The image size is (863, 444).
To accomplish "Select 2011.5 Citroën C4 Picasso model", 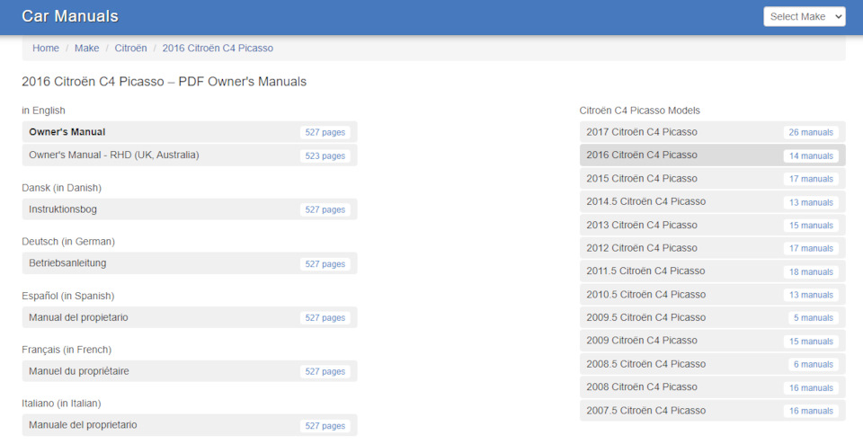I will tap(713, 271).
